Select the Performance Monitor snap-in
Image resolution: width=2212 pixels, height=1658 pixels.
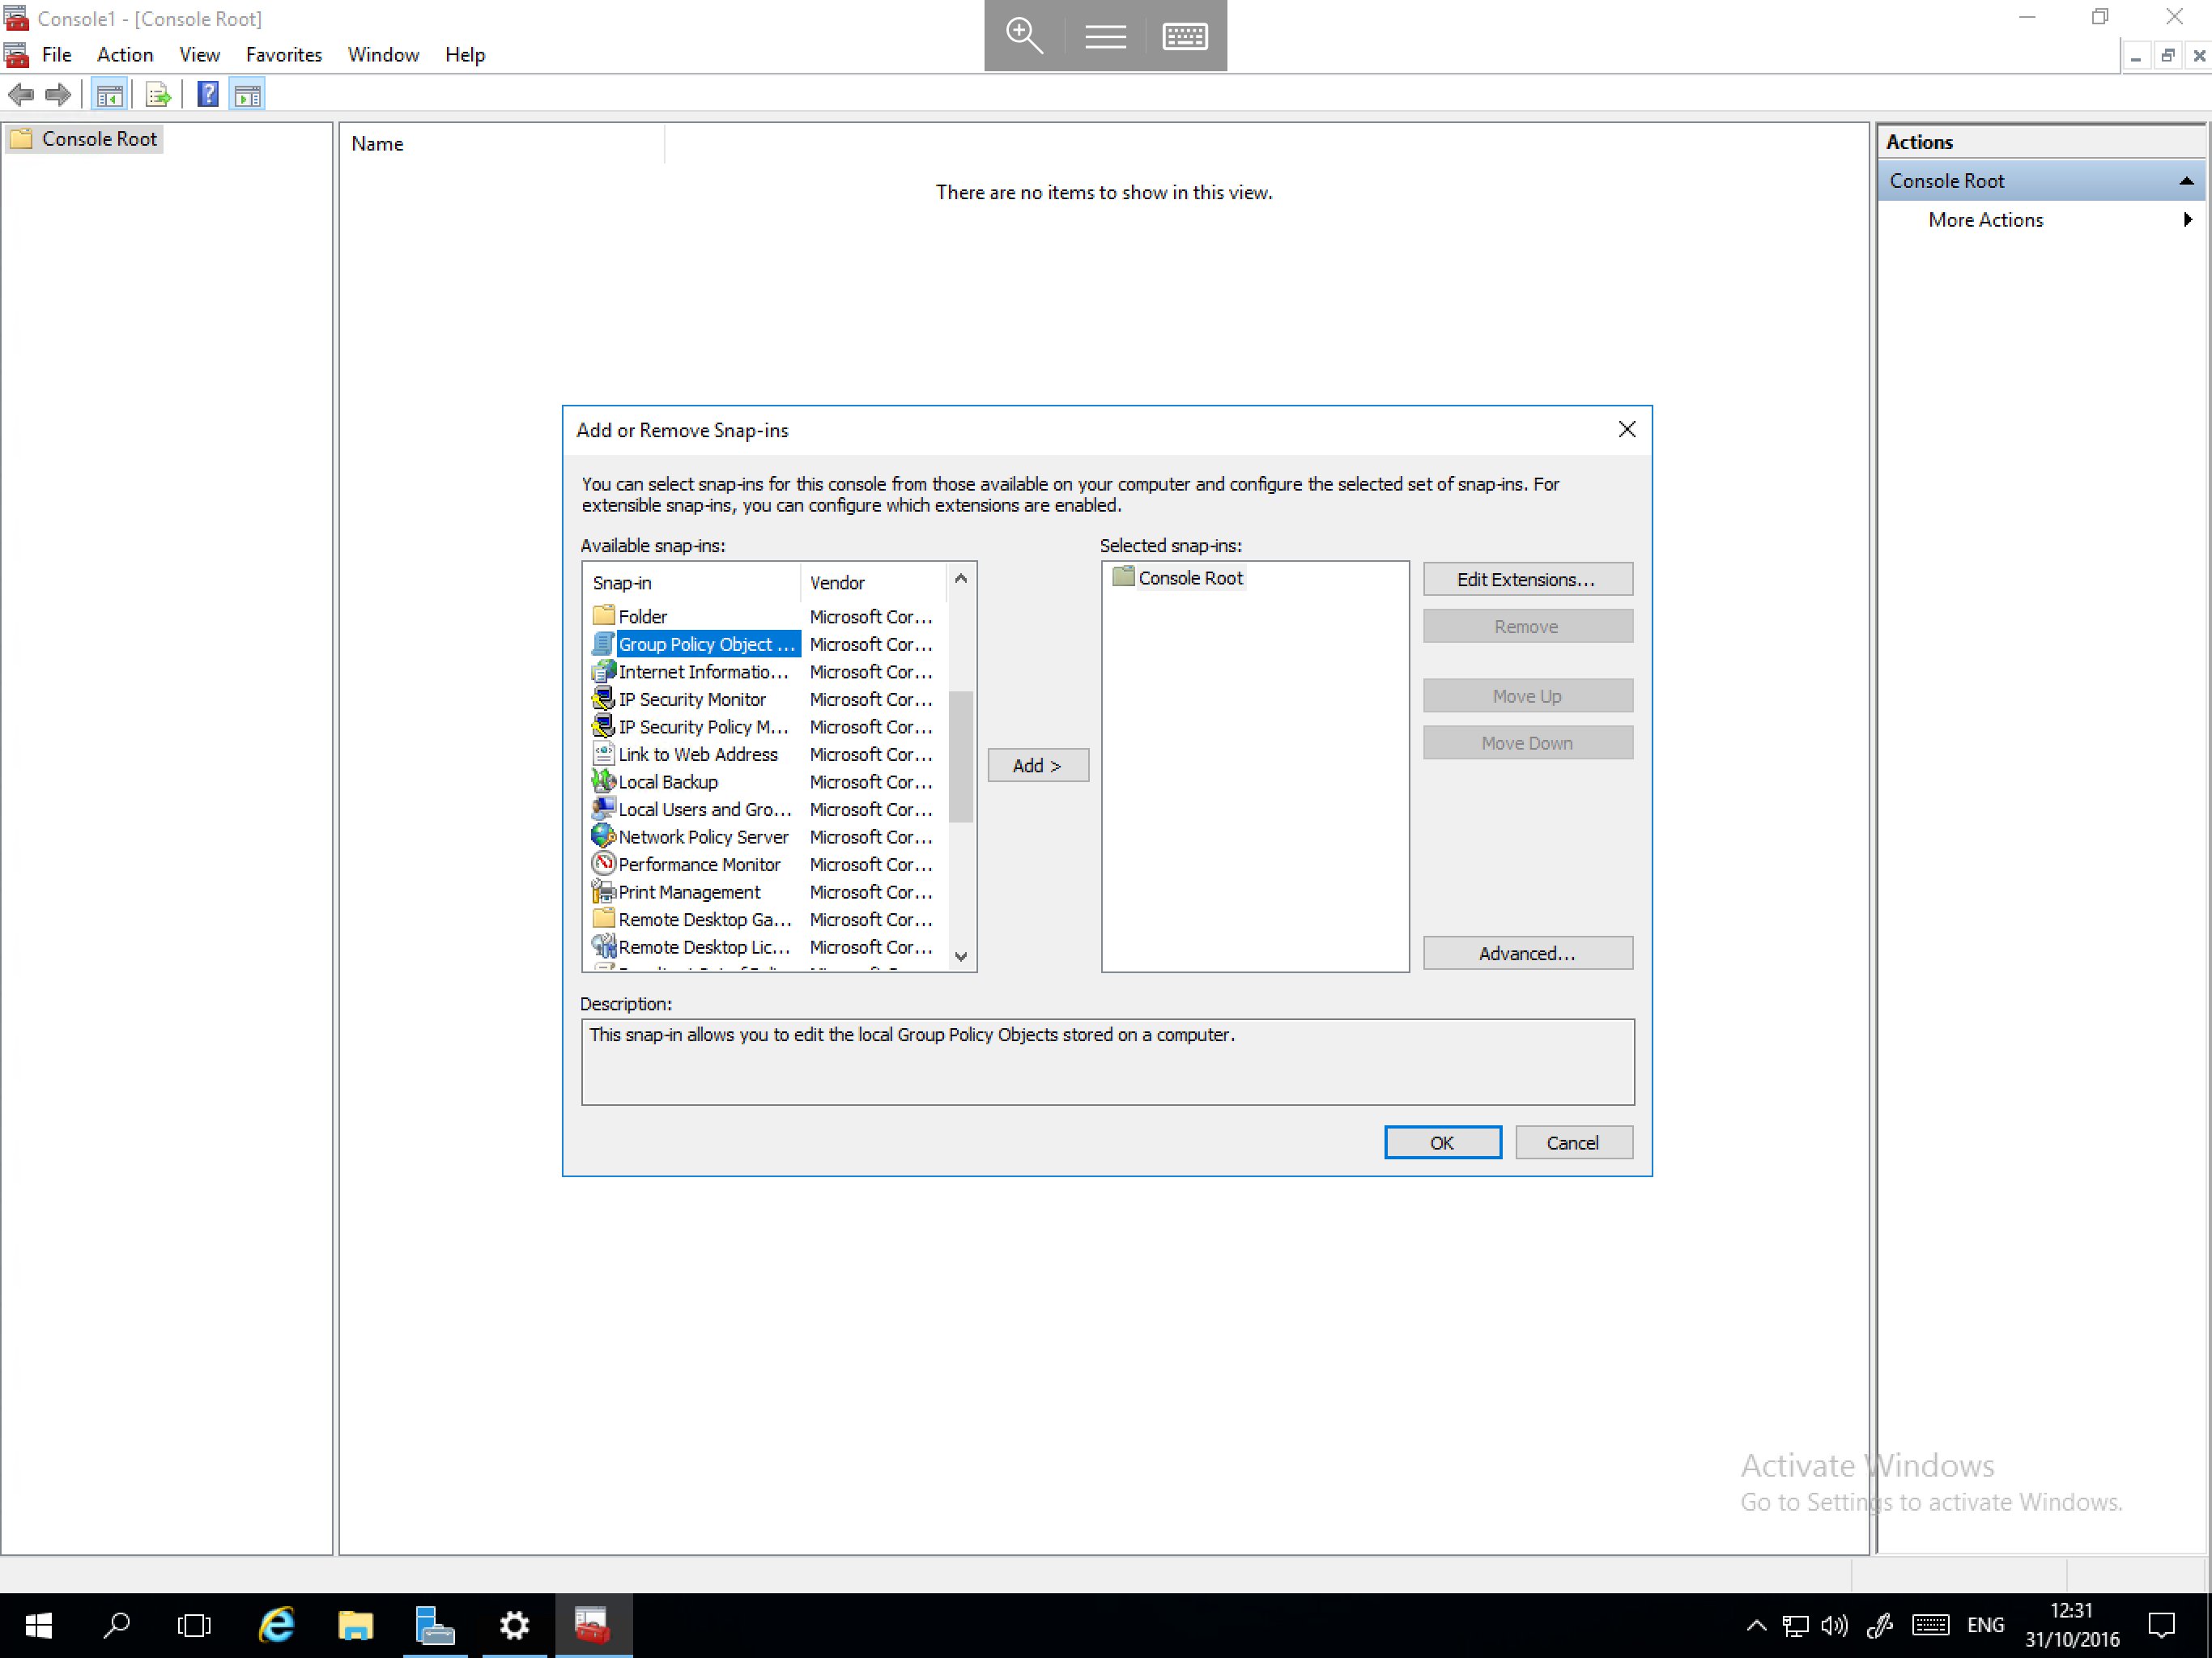click(699, 864)
